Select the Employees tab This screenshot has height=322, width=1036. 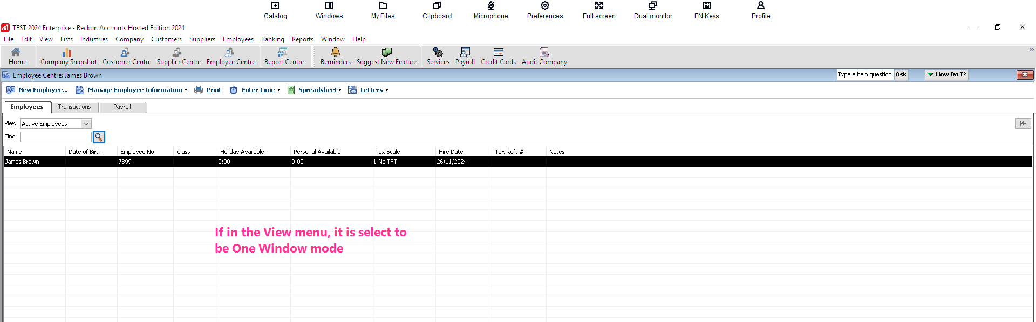pyautogui.click(x=27, y=107)
